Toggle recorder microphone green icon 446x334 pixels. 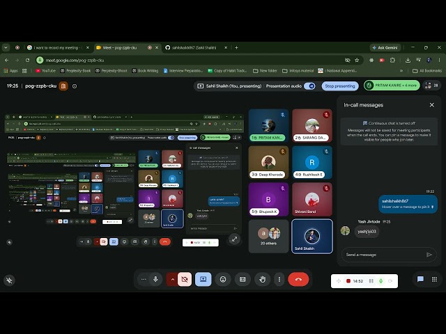click(x=381, y=281)
